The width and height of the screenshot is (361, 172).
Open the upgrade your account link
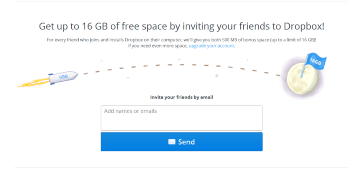click(211, 46)
